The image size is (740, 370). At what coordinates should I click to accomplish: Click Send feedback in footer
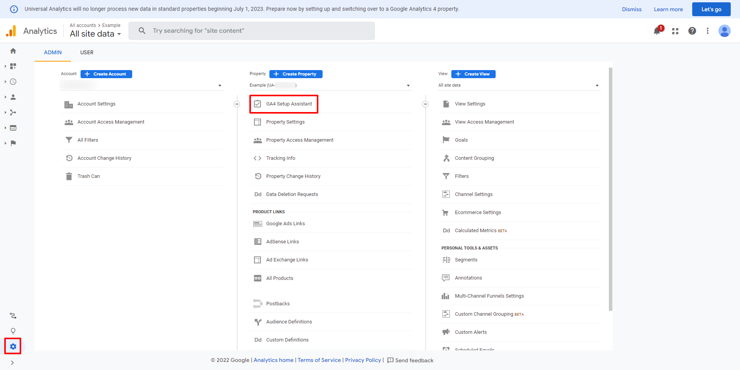(410, 360)
